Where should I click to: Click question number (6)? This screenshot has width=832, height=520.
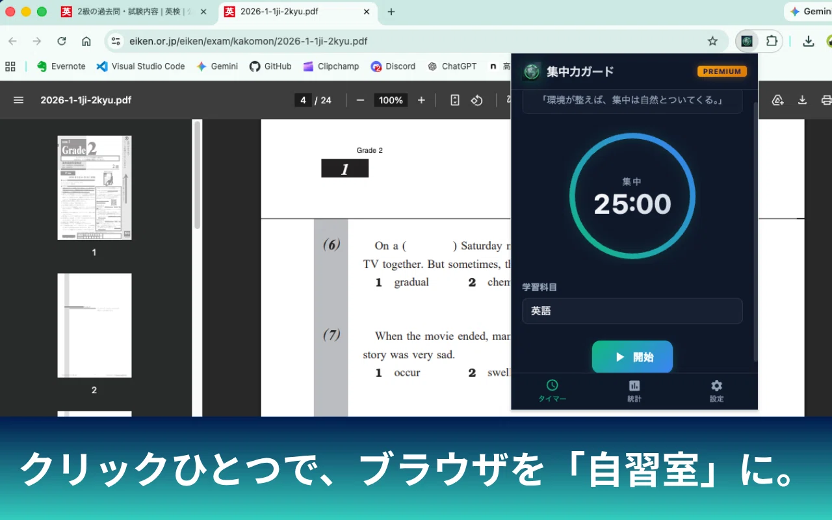pos(331,245)
